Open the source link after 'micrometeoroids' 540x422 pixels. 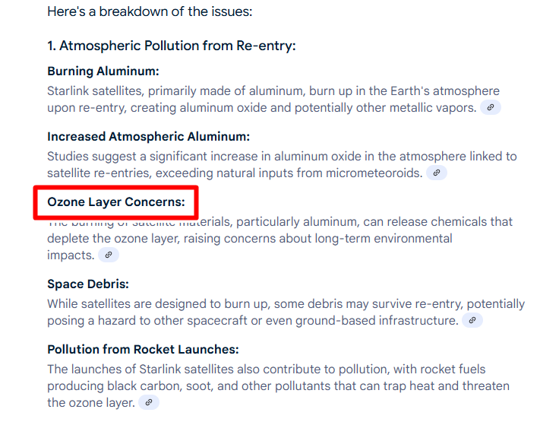(x=437, y=173)
